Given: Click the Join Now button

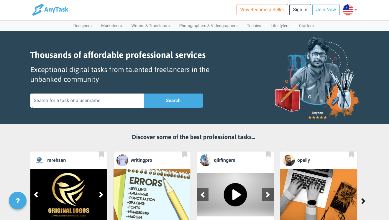Looking at the screenshot, I should [326, 10].
